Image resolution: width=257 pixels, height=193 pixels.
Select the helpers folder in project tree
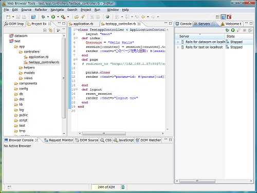tap(27, 67)
